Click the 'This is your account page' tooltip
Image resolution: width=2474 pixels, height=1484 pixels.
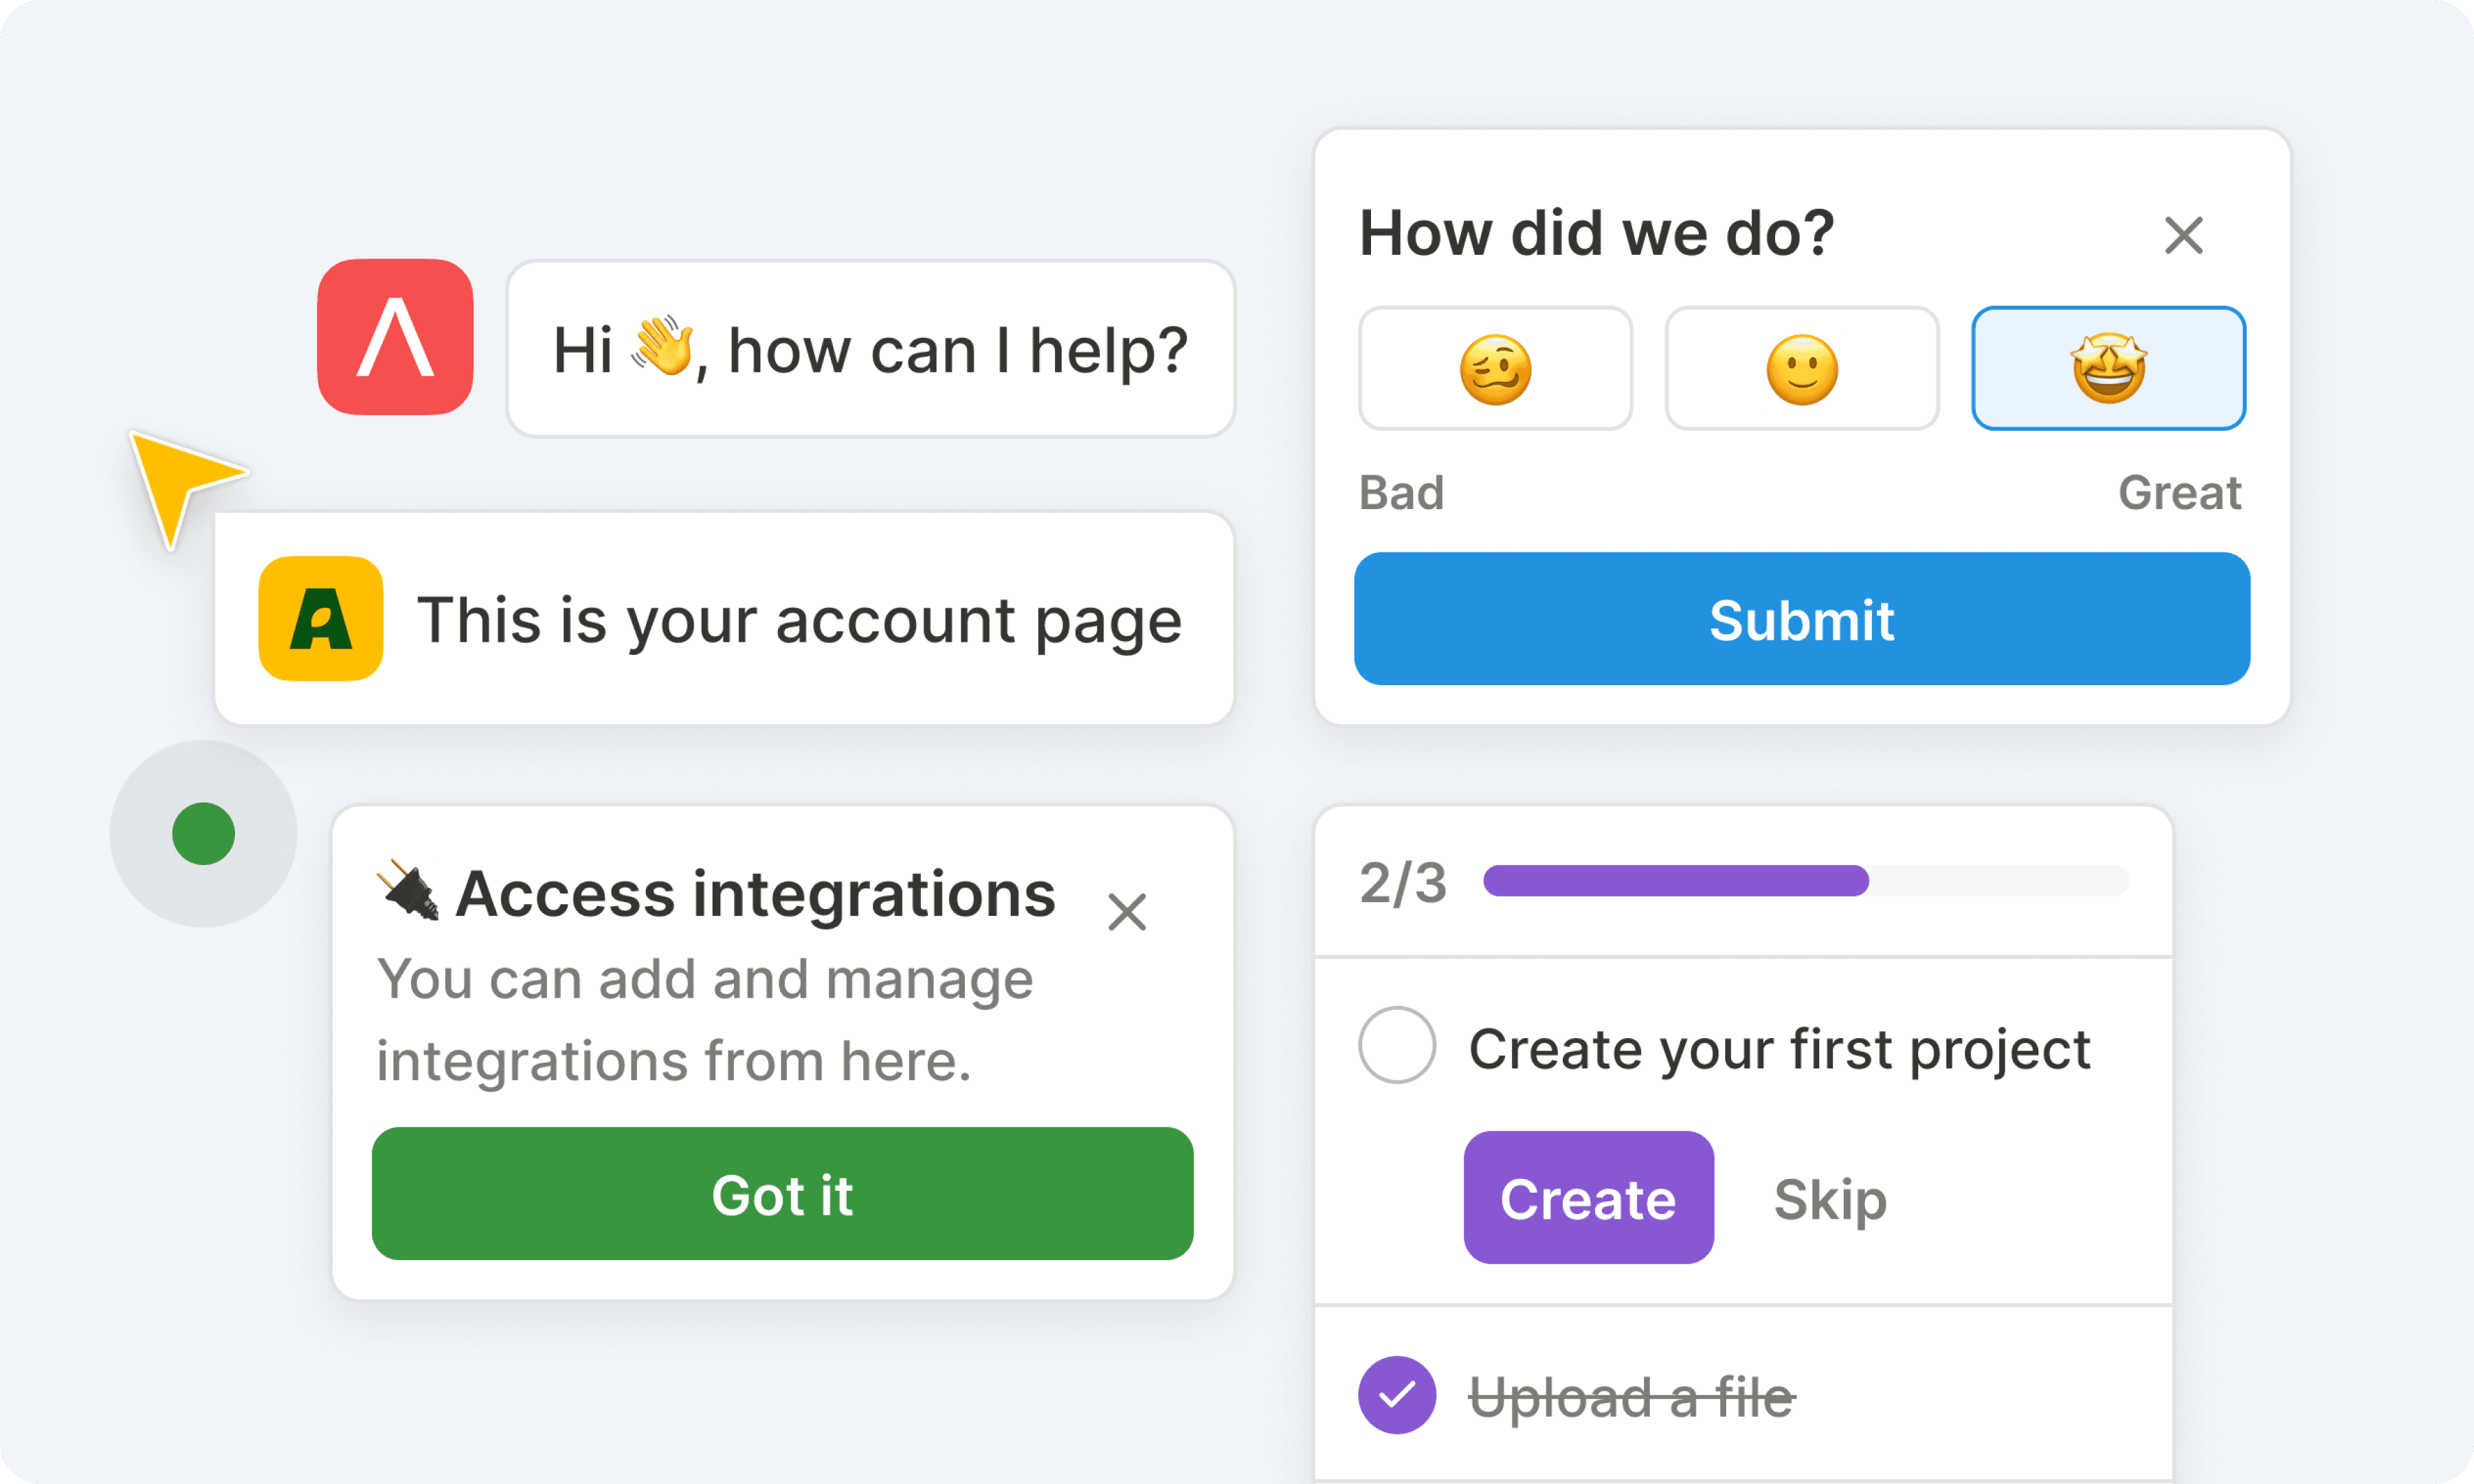(x=798, y=619)
